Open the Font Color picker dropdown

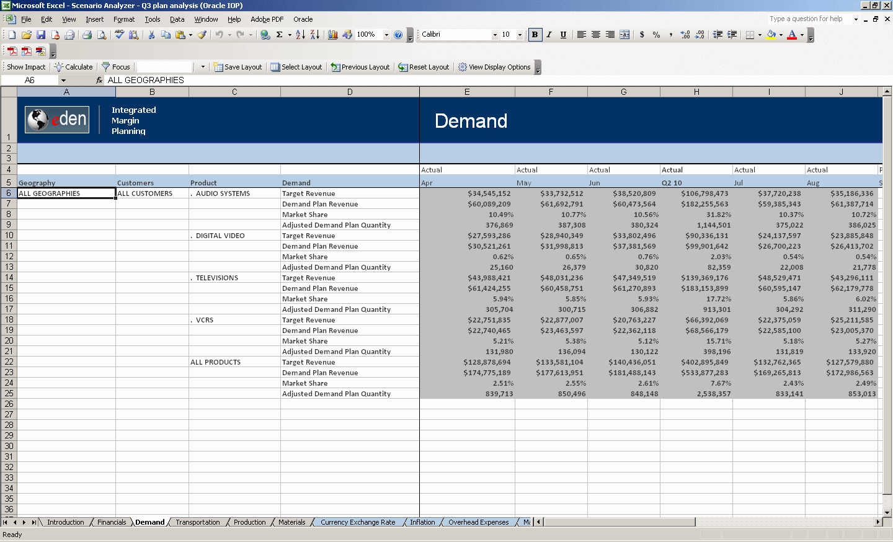click(x=802, y=35)
